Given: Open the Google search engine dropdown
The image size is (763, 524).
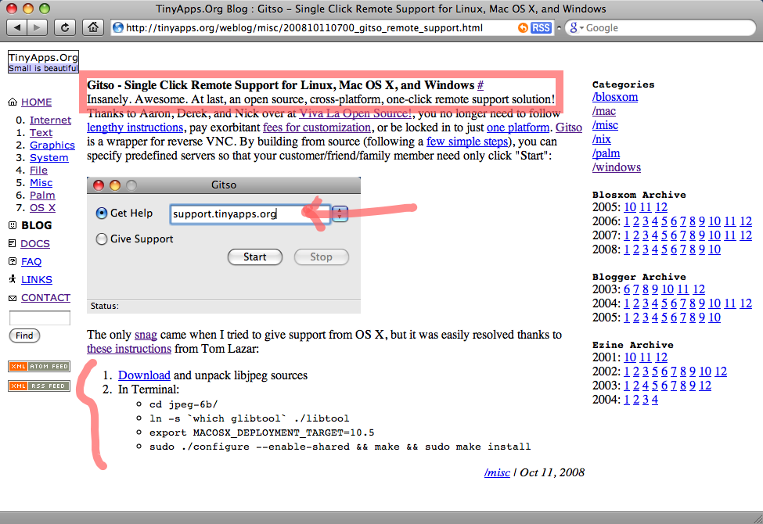Looking at the screenshot, I should 575,27.
